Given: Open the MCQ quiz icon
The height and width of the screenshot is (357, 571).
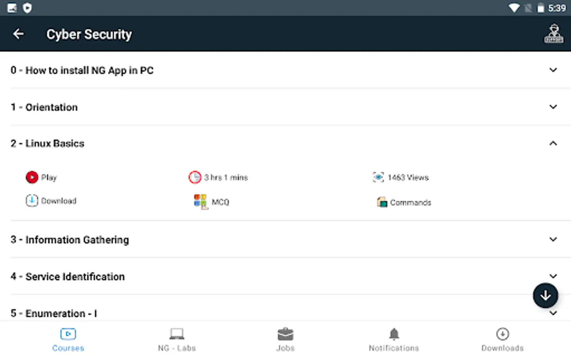Looking at the screenshot, I should tap(201, 202).
